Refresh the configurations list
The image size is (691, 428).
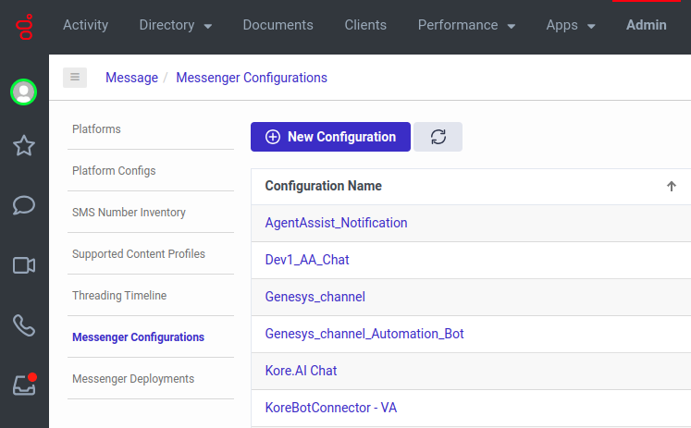coord(438,137)
